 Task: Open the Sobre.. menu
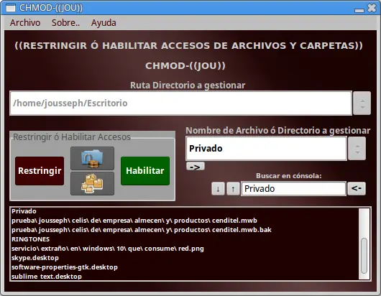pyautogui.click(x=65, y=23)
